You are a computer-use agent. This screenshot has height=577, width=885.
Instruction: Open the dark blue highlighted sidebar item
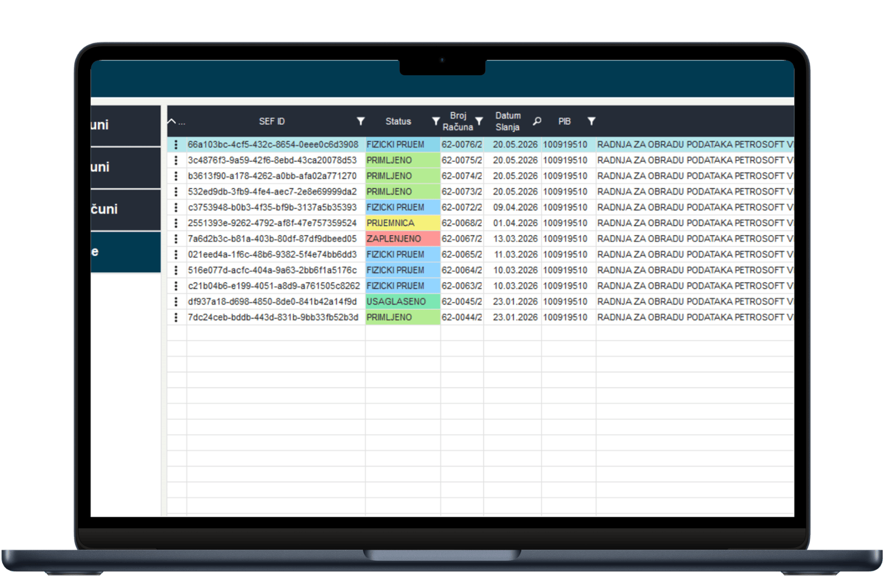(x=126, y=252)
